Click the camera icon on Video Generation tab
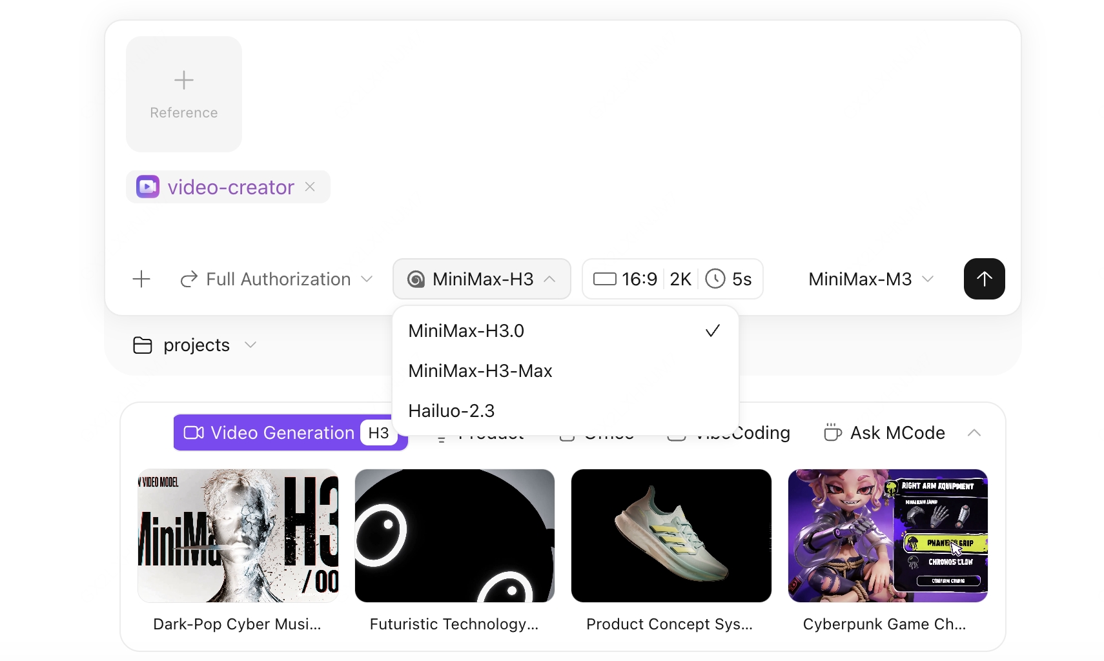Screen dimensions: 1104x661 (194, 432)
